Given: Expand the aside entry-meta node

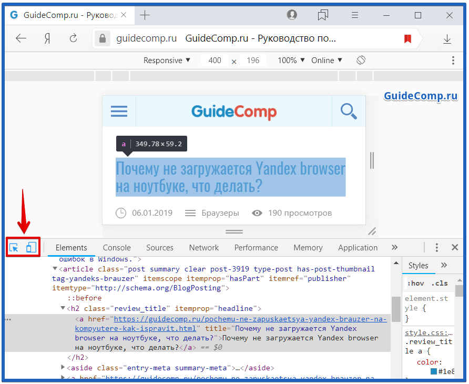Looking at the screenshot, I should click(x=63, y=367).
